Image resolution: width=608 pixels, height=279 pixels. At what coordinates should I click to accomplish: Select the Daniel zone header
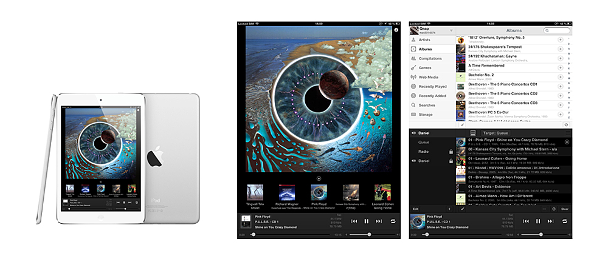click(x=432, y=133)
